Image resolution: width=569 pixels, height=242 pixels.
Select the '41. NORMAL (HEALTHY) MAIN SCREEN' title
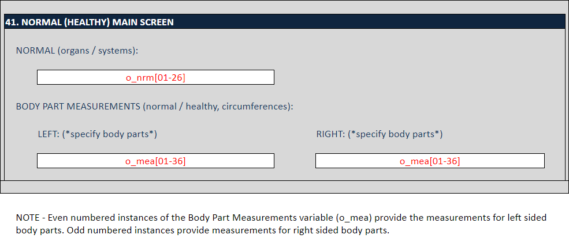[x=90, y=22]
